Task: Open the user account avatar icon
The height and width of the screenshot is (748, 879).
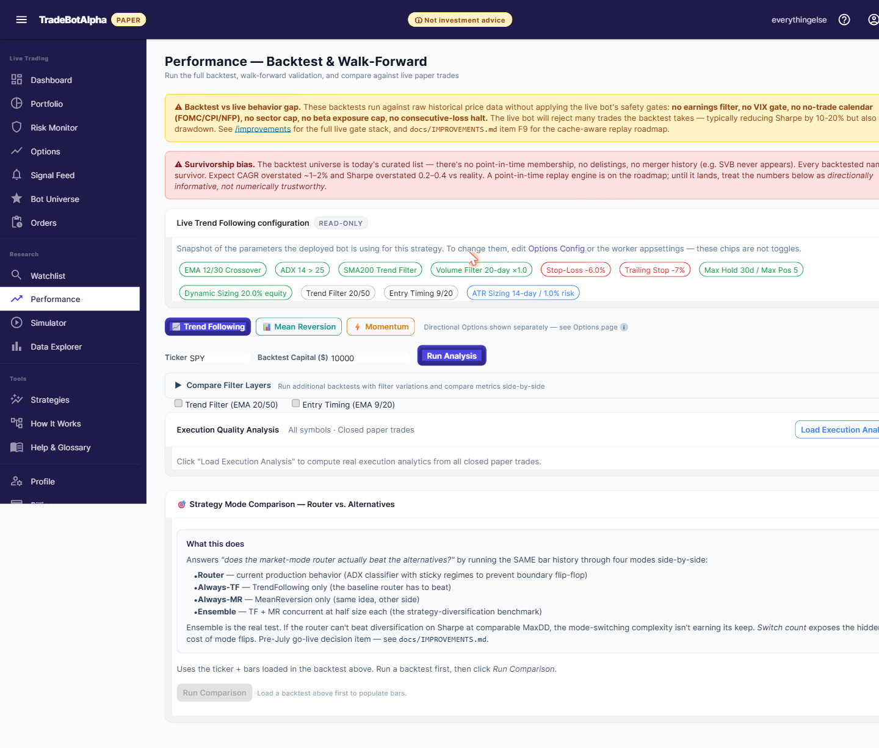Action: (874, 20)
